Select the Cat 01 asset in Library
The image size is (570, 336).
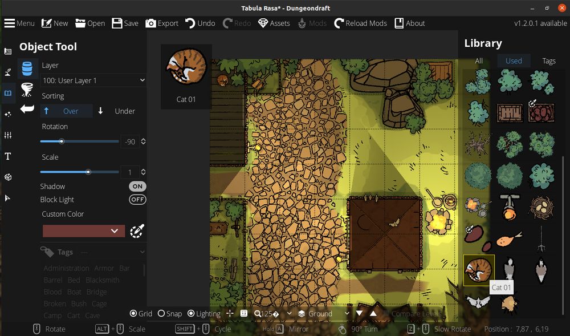pos(479,270)
